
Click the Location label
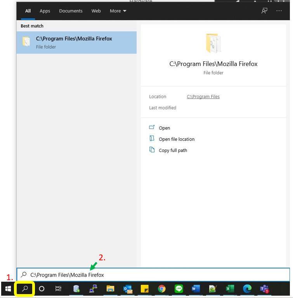pos(158,96)
